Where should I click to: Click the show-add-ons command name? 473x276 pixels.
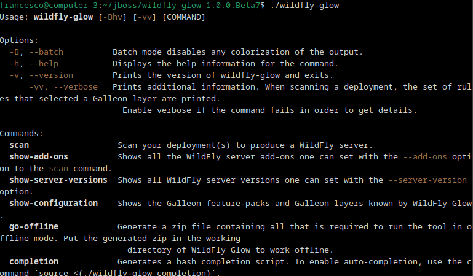click(x=39, y=157)
